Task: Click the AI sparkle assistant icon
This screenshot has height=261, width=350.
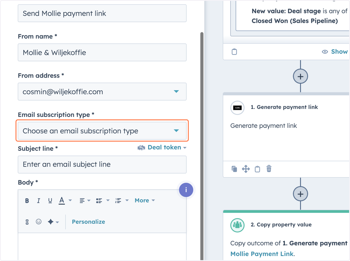Action: (x=50, y=222)
